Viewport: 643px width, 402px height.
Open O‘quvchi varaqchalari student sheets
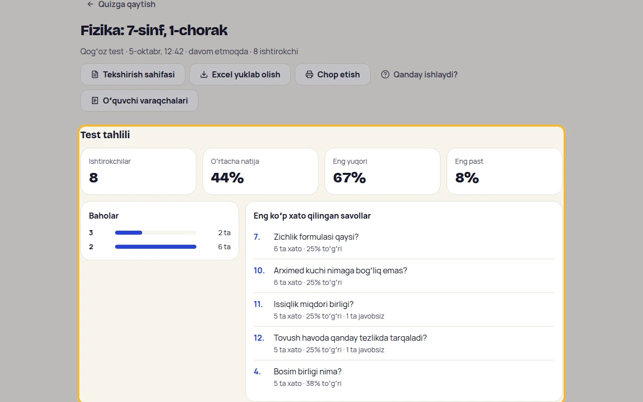(139, 100)
